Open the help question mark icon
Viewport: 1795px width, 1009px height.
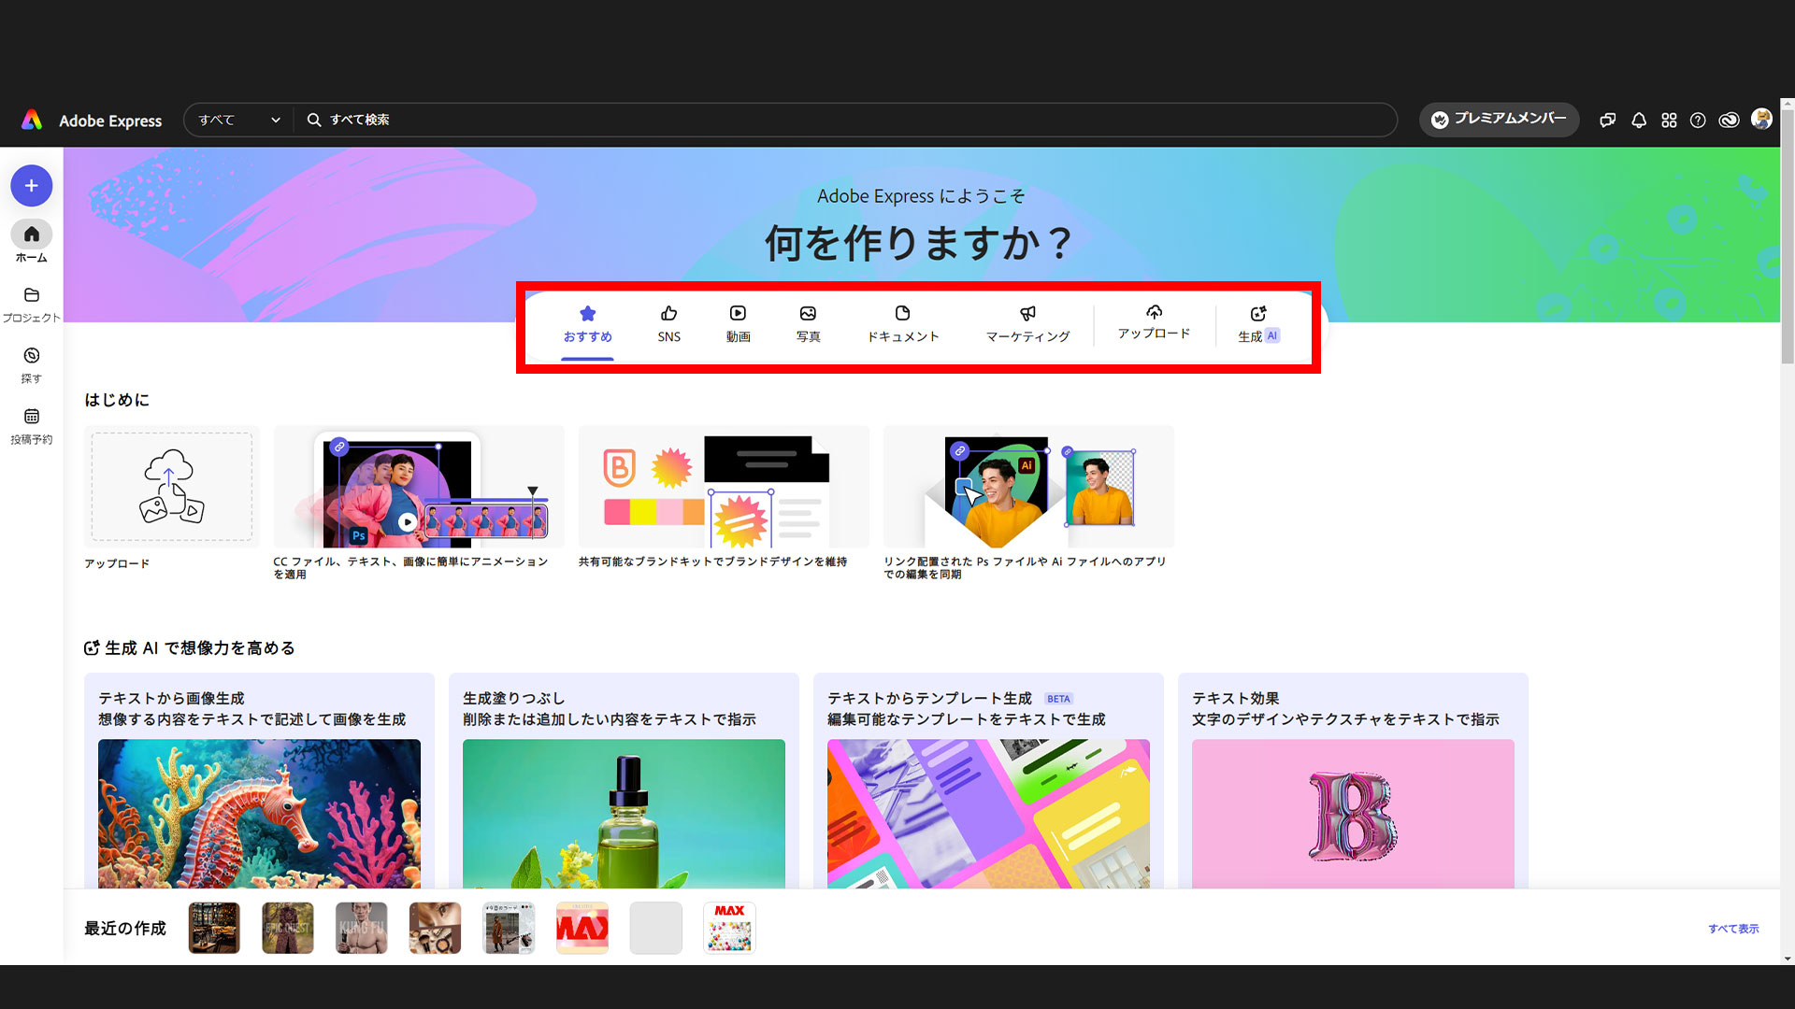(x=1699, y=120)
